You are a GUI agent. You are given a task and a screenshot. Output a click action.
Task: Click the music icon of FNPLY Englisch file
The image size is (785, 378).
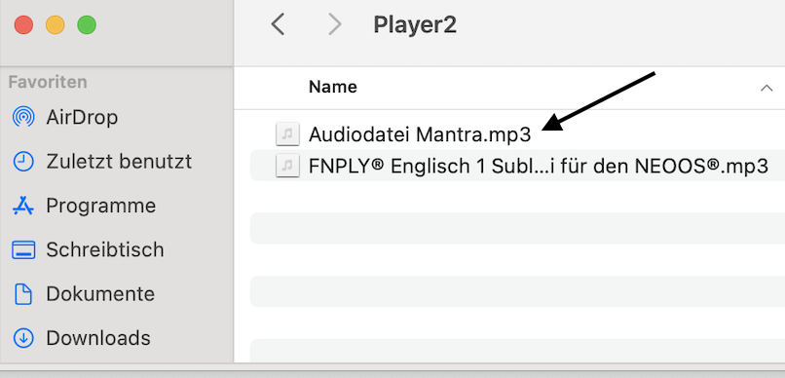pyautogui.click(x=288, y=167)
